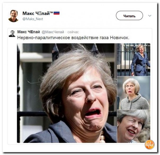Click quoted author name Макс ЧЕпай
This screenshot has height=155, width=160.
coord(29,32)
